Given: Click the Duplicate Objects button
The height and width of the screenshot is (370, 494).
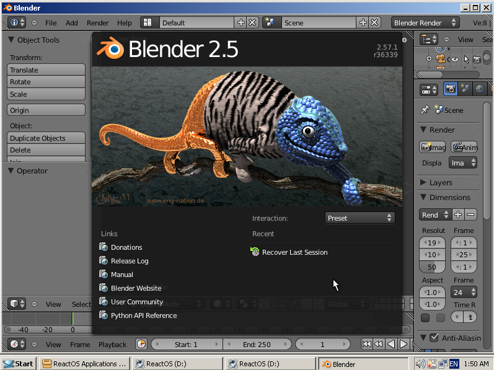Looking at the screenshot, I should (x=46, y=138).
